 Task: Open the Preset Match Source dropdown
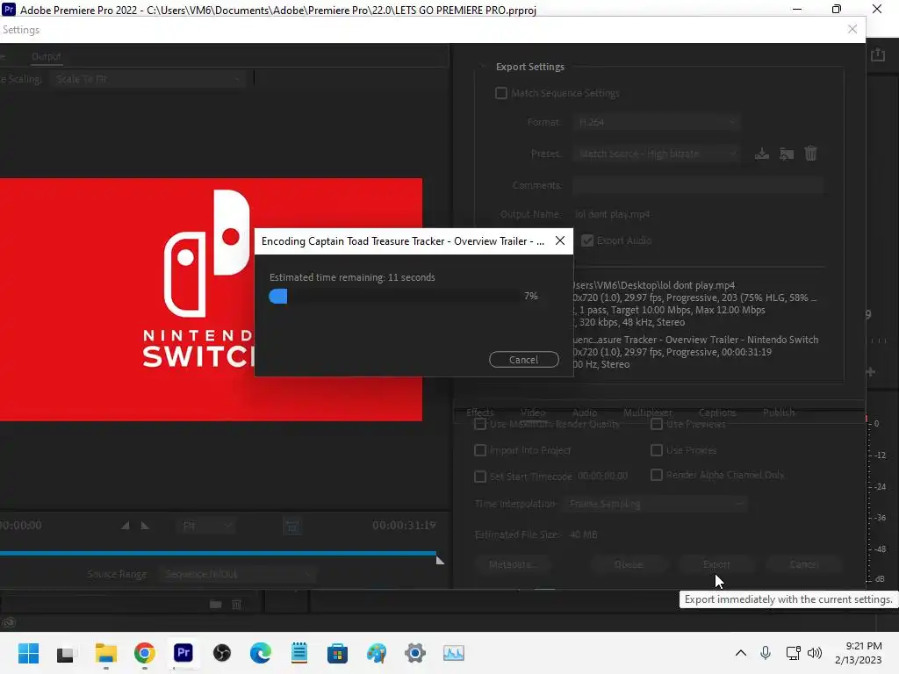[657, 154]
